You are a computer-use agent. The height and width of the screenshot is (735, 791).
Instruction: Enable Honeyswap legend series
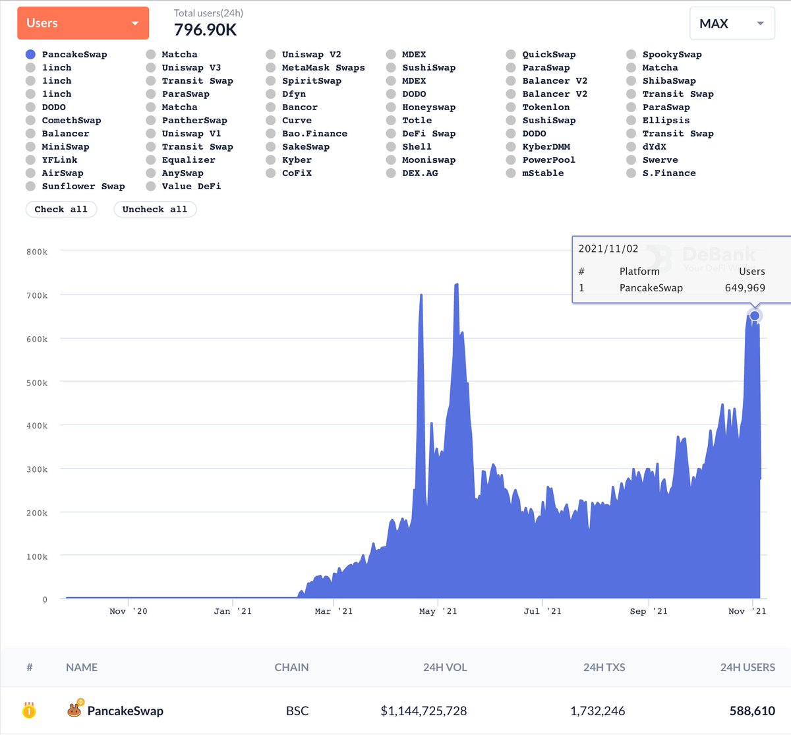[421, 107]
